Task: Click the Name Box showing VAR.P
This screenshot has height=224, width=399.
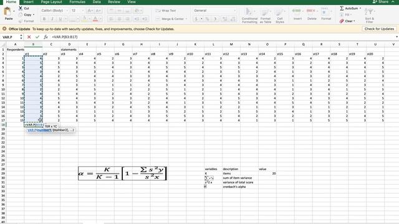Action: tap(10, 37)
